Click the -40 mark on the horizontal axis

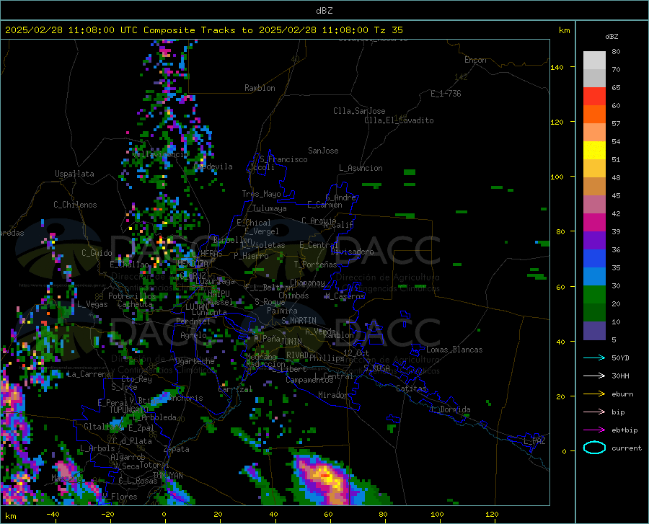53,514
